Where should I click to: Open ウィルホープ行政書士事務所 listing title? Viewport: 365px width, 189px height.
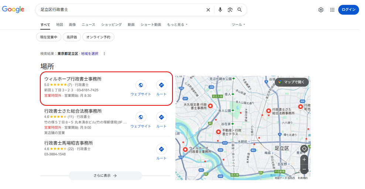click(x=73, y=79)
